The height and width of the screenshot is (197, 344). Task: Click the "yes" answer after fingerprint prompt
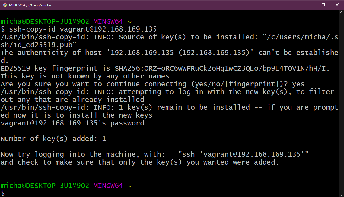298,84
